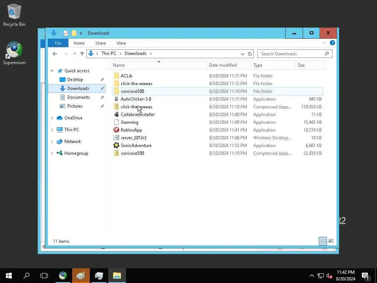Select the sonicexe500 Compressed (zipp... row
377x283 pixels.
[217, 153]
